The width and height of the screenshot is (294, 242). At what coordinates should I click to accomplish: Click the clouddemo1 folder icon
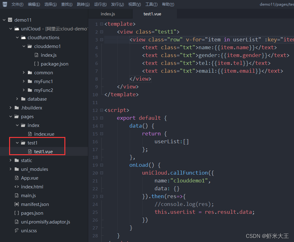[x=30, y=46]
